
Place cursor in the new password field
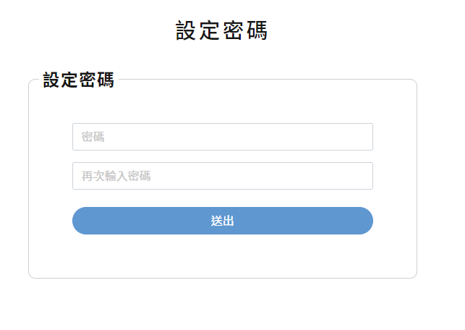coord(222,137)
